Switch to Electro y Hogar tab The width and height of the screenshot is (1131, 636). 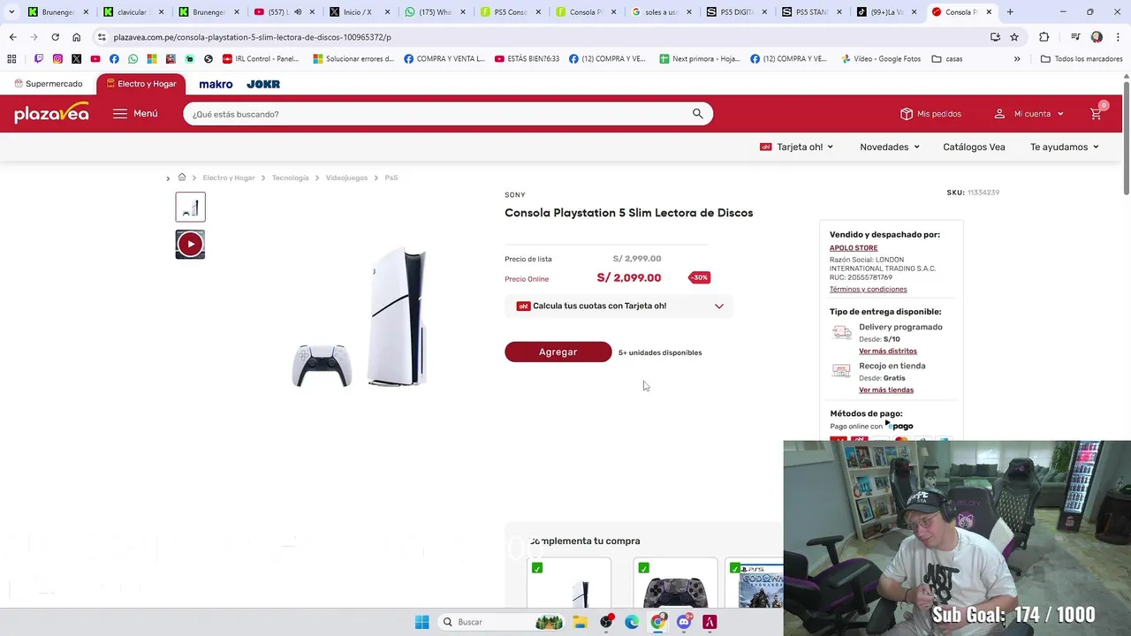point(140,84)
